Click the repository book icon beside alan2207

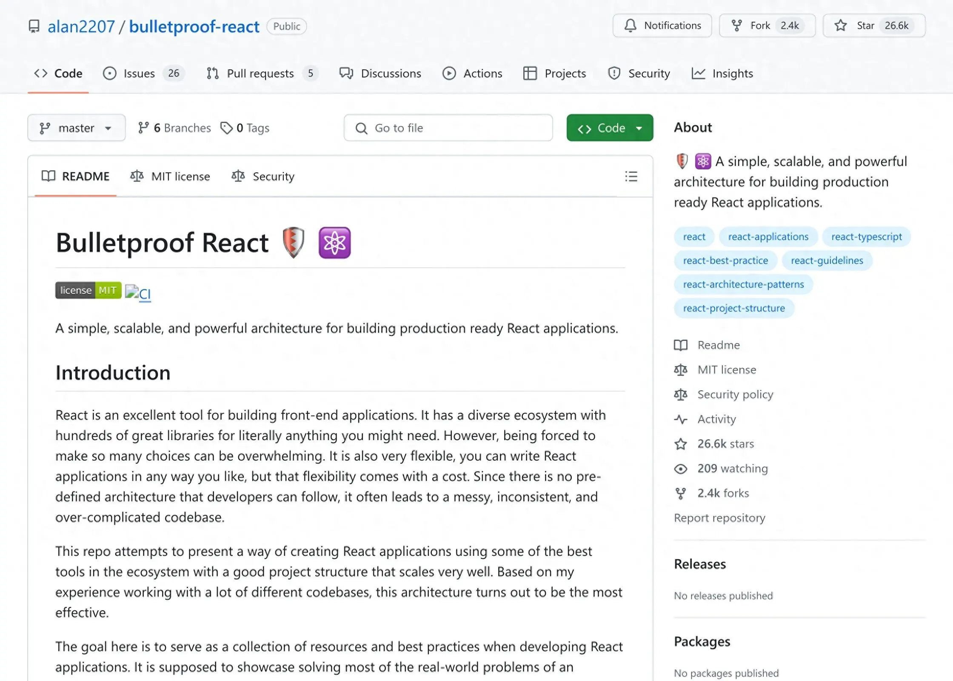34,26
